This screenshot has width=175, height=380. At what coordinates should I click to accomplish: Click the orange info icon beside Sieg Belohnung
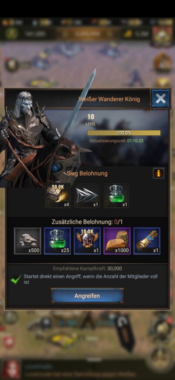pyautogui.click(x=159, y=173)
